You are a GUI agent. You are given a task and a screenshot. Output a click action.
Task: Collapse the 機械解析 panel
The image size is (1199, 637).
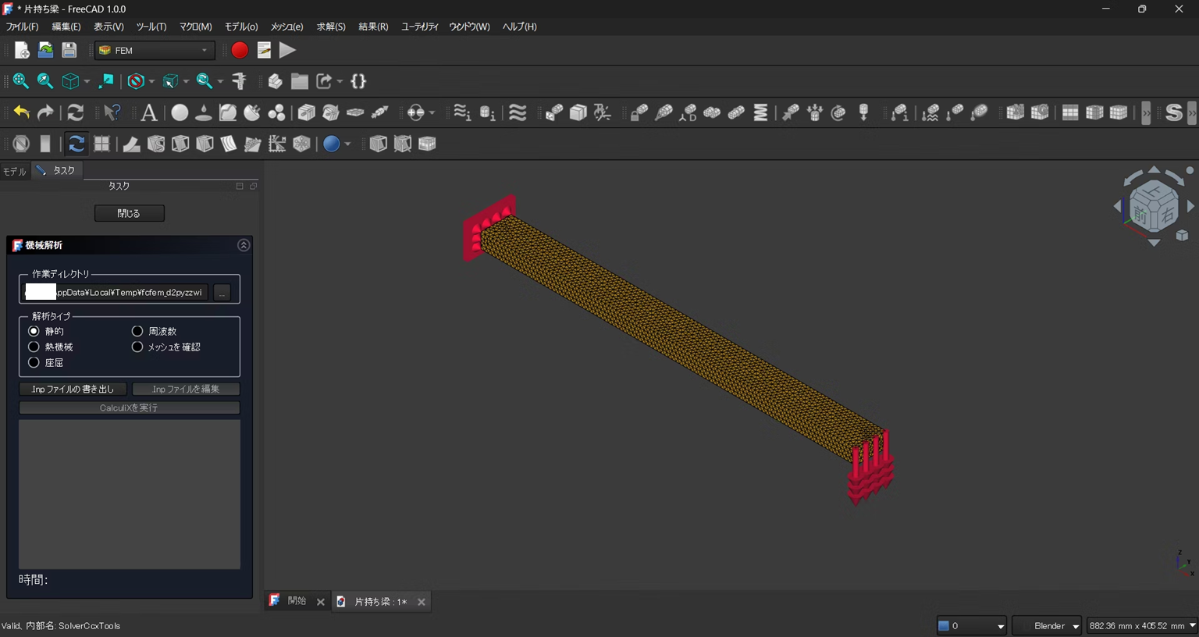(x=244, y=245)
